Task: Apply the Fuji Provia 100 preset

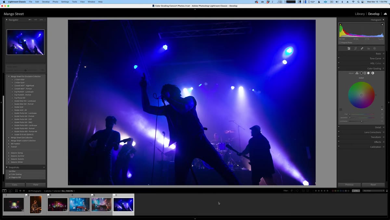Action: (x=20, y=98)
